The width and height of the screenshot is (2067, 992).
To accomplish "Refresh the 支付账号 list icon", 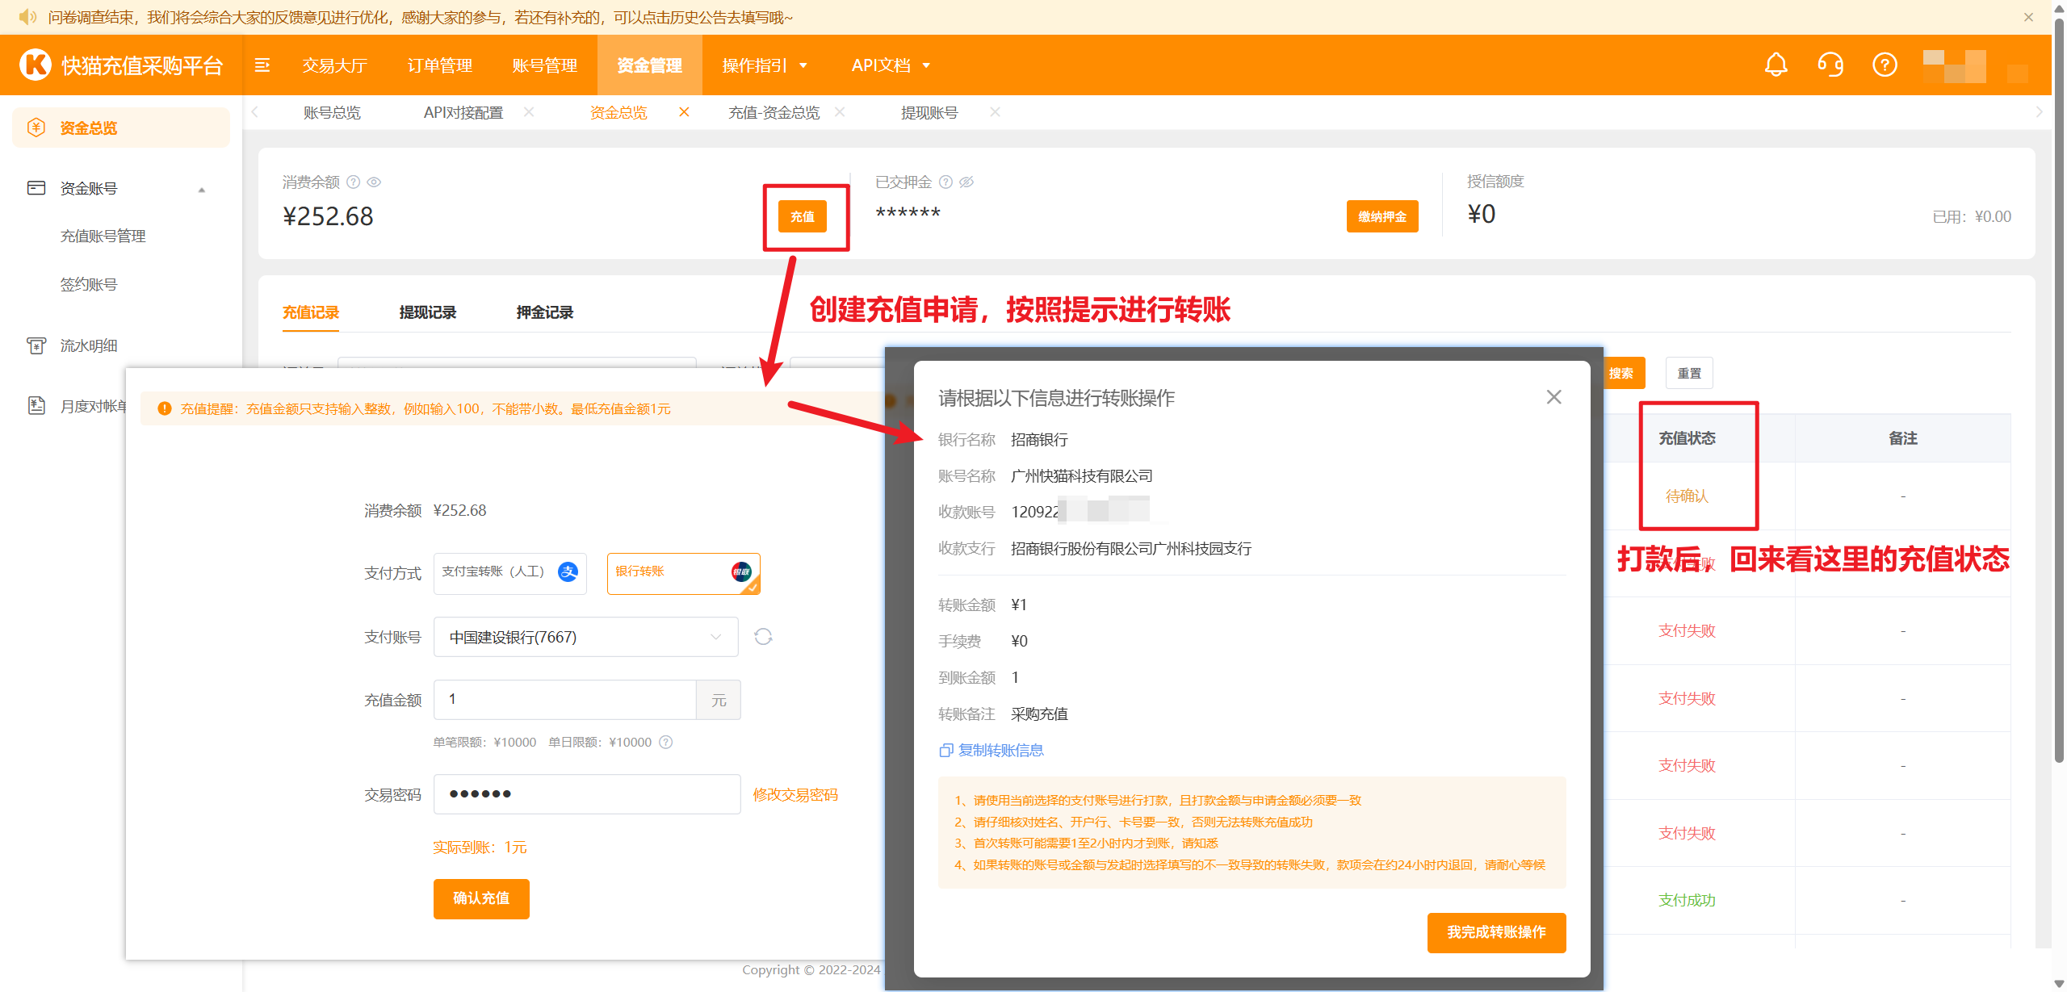I will (763, 637).
